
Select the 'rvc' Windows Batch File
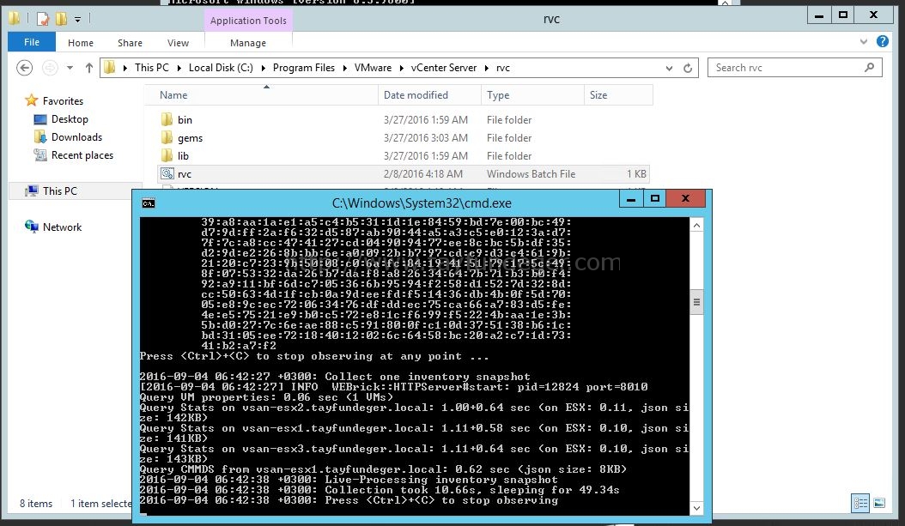404,174
